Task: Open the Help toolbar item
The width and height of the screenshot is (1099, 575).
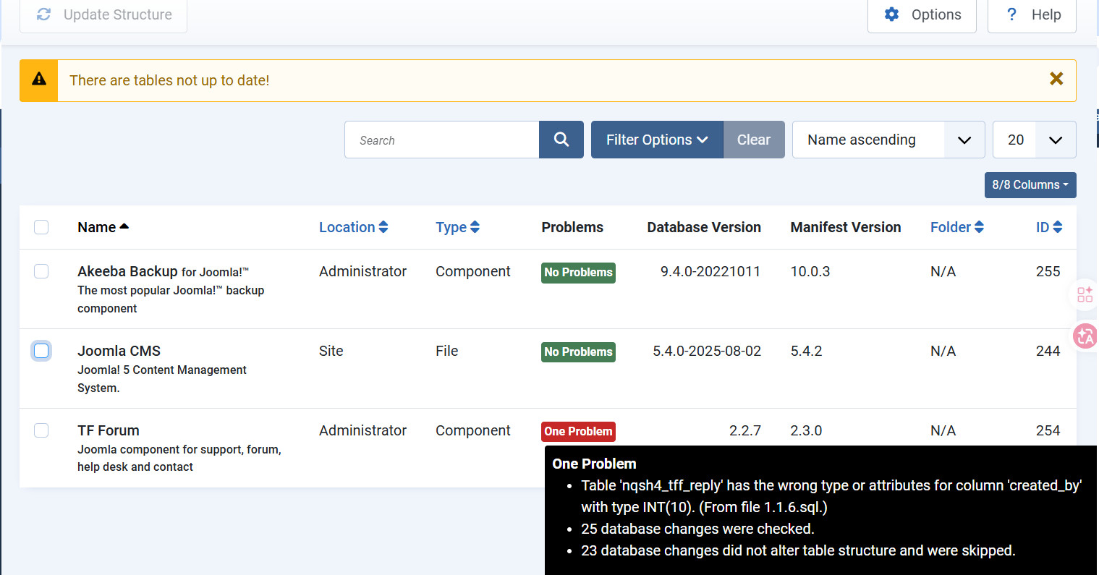Action: (x=1032, y=15)
